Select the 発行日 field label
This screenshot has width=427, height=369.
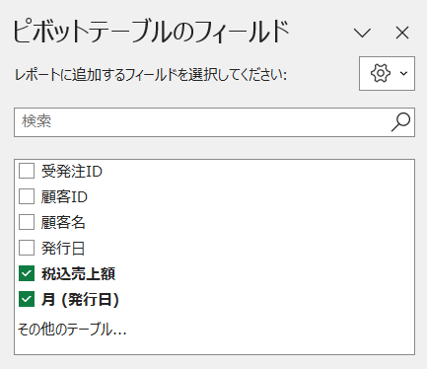(63, 249)
